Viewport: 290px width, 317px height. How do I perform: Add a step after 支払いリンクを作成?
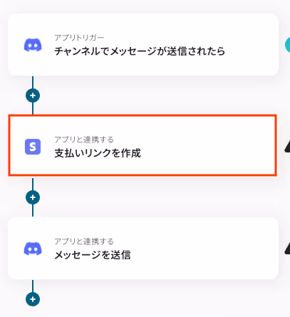tap(33, 197)
